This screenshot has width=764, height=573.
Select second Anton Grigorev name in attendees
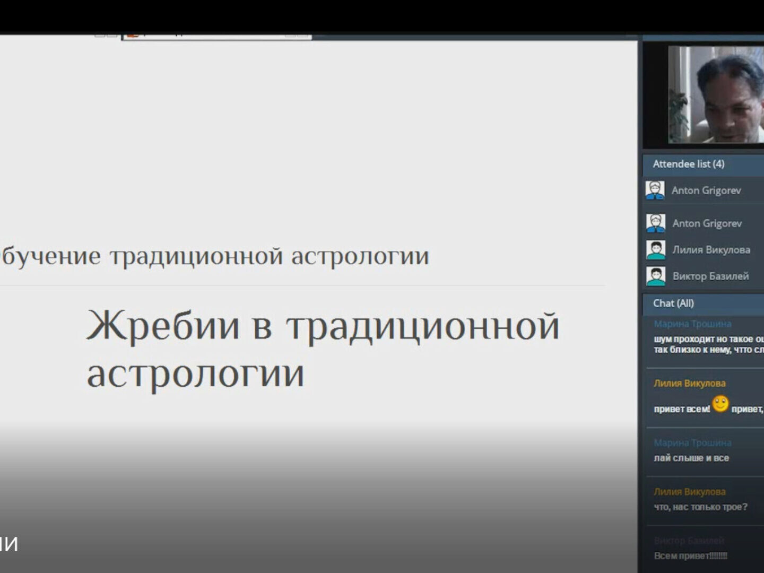pyautogui.click(x=707, y=223)
